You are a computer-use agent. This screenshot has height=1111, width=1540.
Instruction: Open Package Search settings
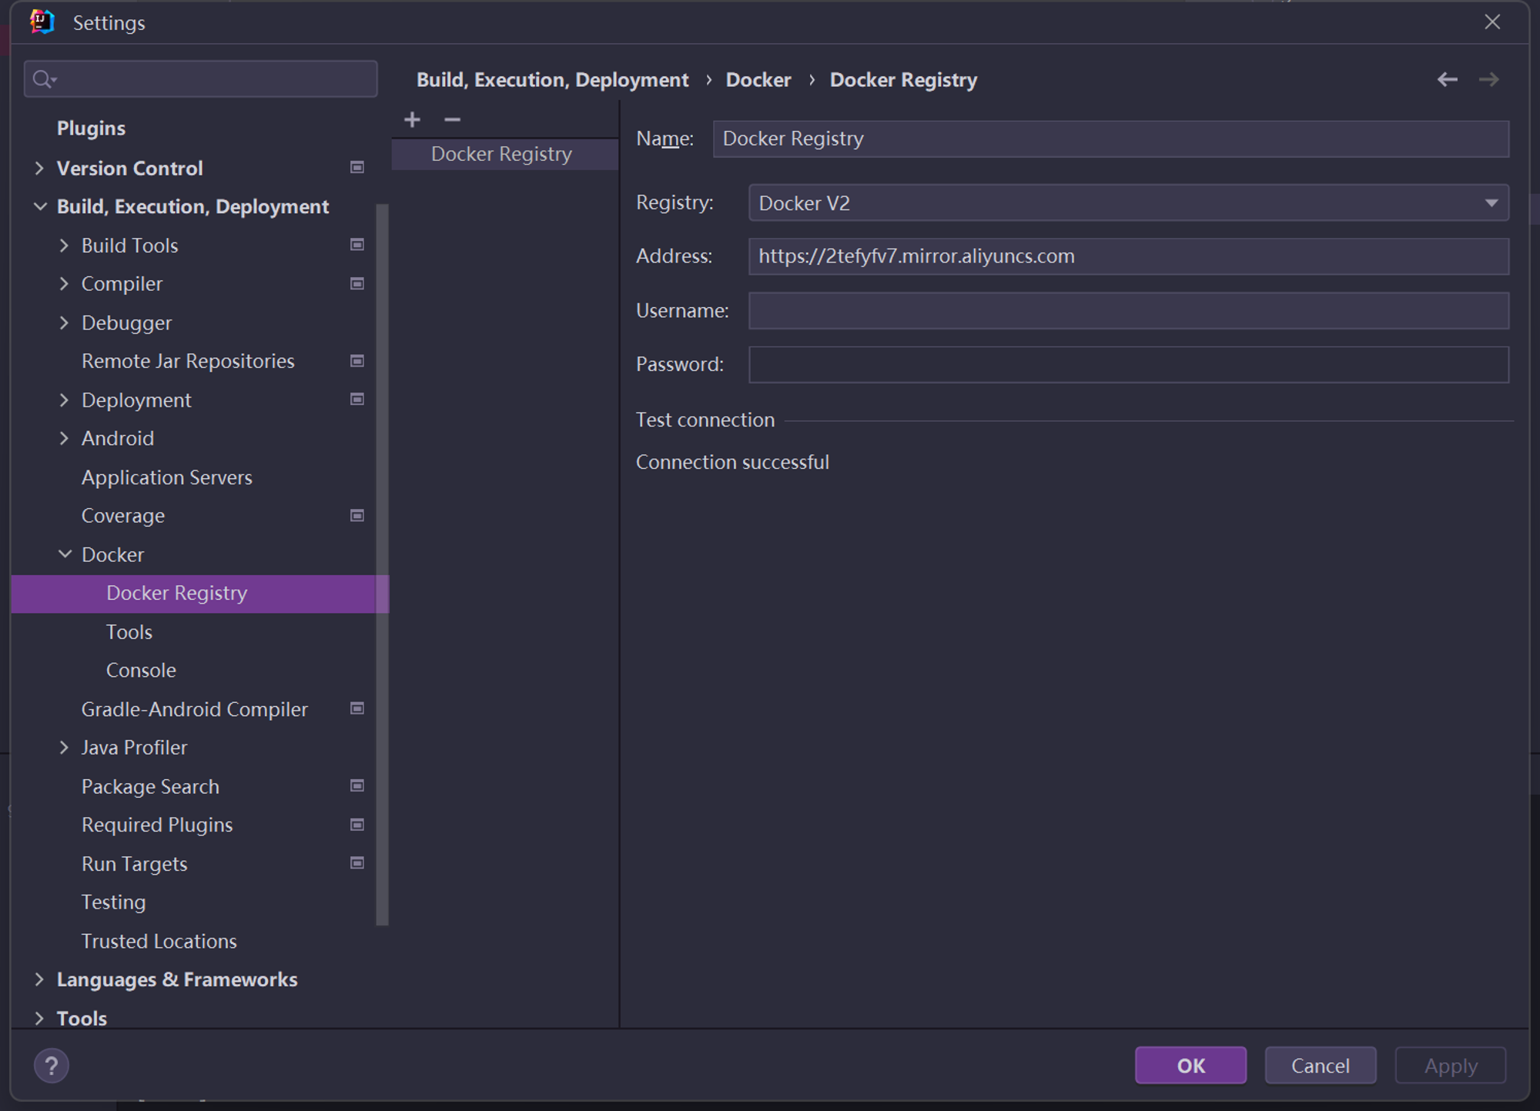point(150,786)
